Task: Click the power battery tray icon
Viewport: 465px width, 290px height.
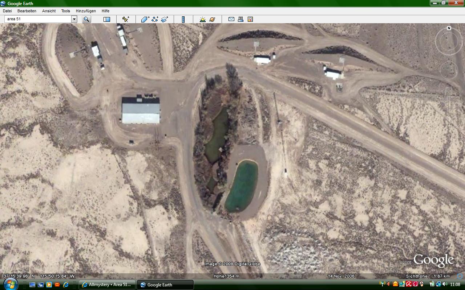Action: [432, 284]
